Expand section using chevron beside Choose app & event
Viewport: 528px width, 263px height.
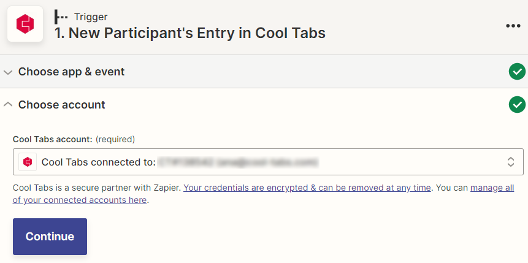8,72
